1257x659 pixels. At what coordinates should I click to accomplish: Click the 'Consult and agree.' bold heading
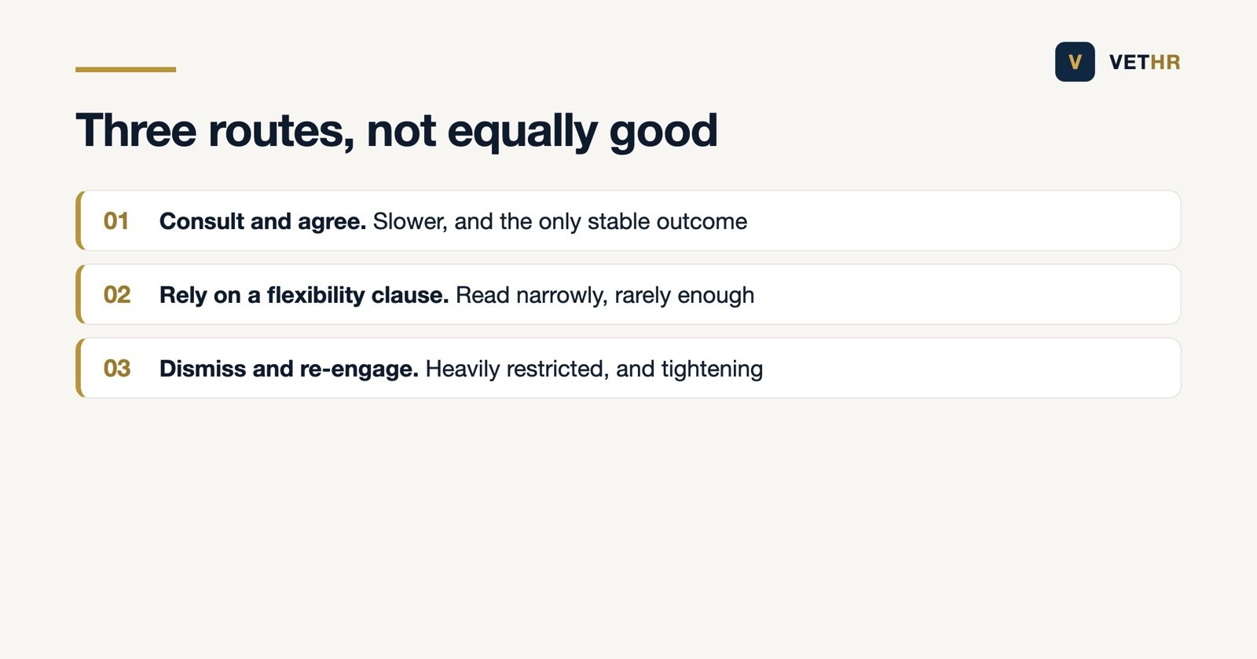click(262, 221)
